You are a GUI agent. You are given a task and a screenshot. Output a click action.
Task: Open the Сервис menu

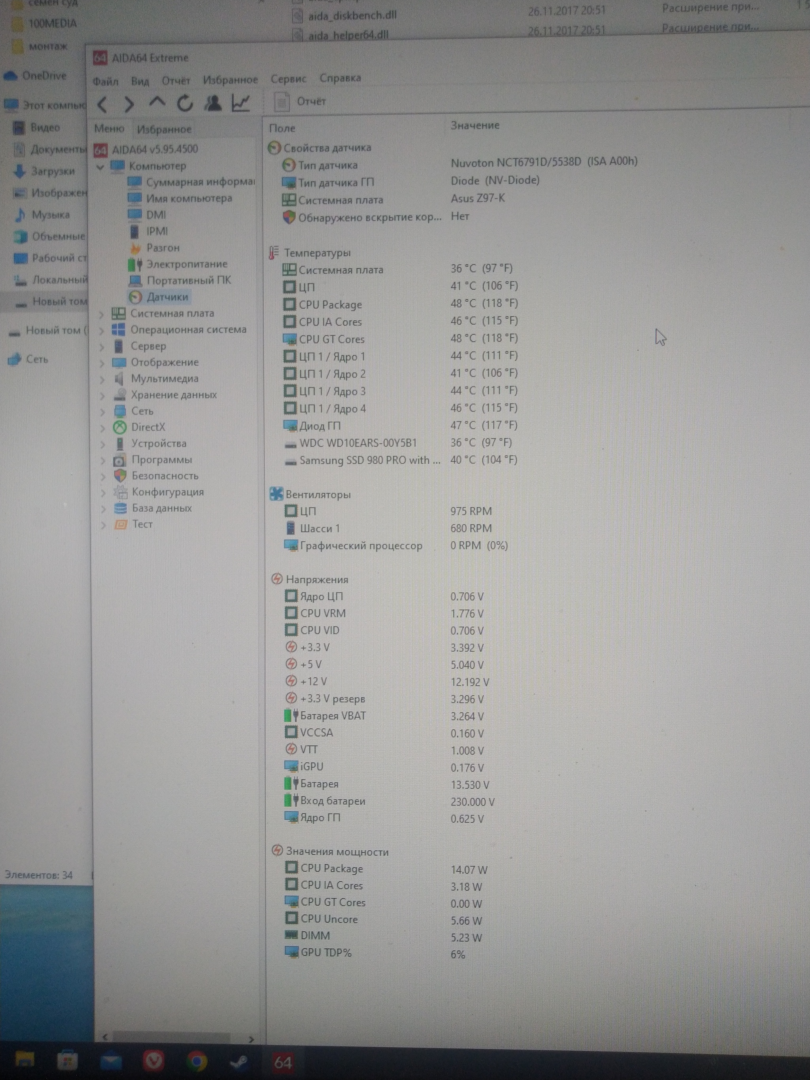(x=288, y=79)
